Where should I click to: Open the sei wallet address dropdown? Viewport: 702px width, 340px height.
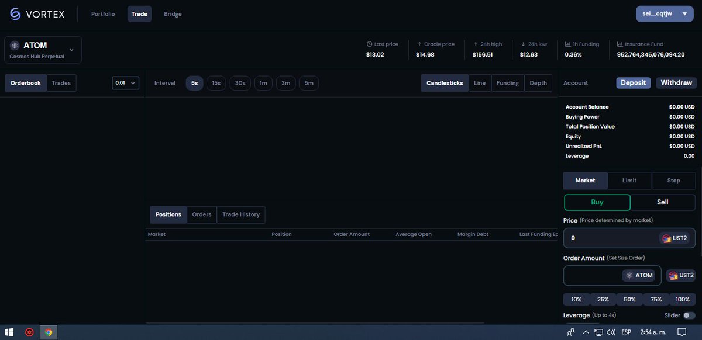click(x=665, y=14)
